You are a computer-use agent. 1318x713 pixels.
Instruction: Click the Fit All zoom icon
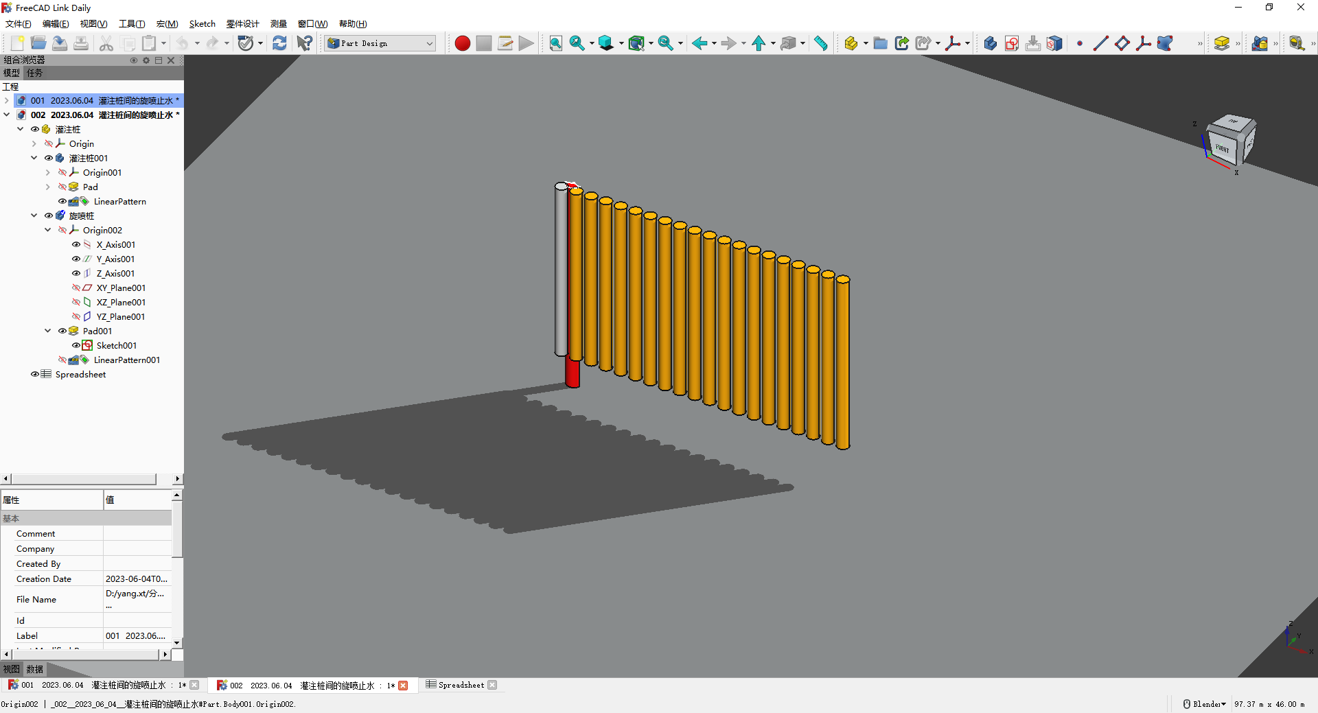click(555, 43)
